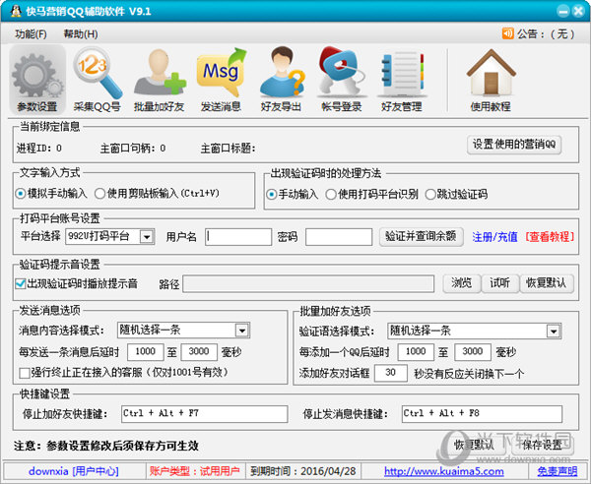Image resolution: width=591 pixels, height=484 pixels.
Task: Click 验证并查询余额 button
Action: [421, 237]
